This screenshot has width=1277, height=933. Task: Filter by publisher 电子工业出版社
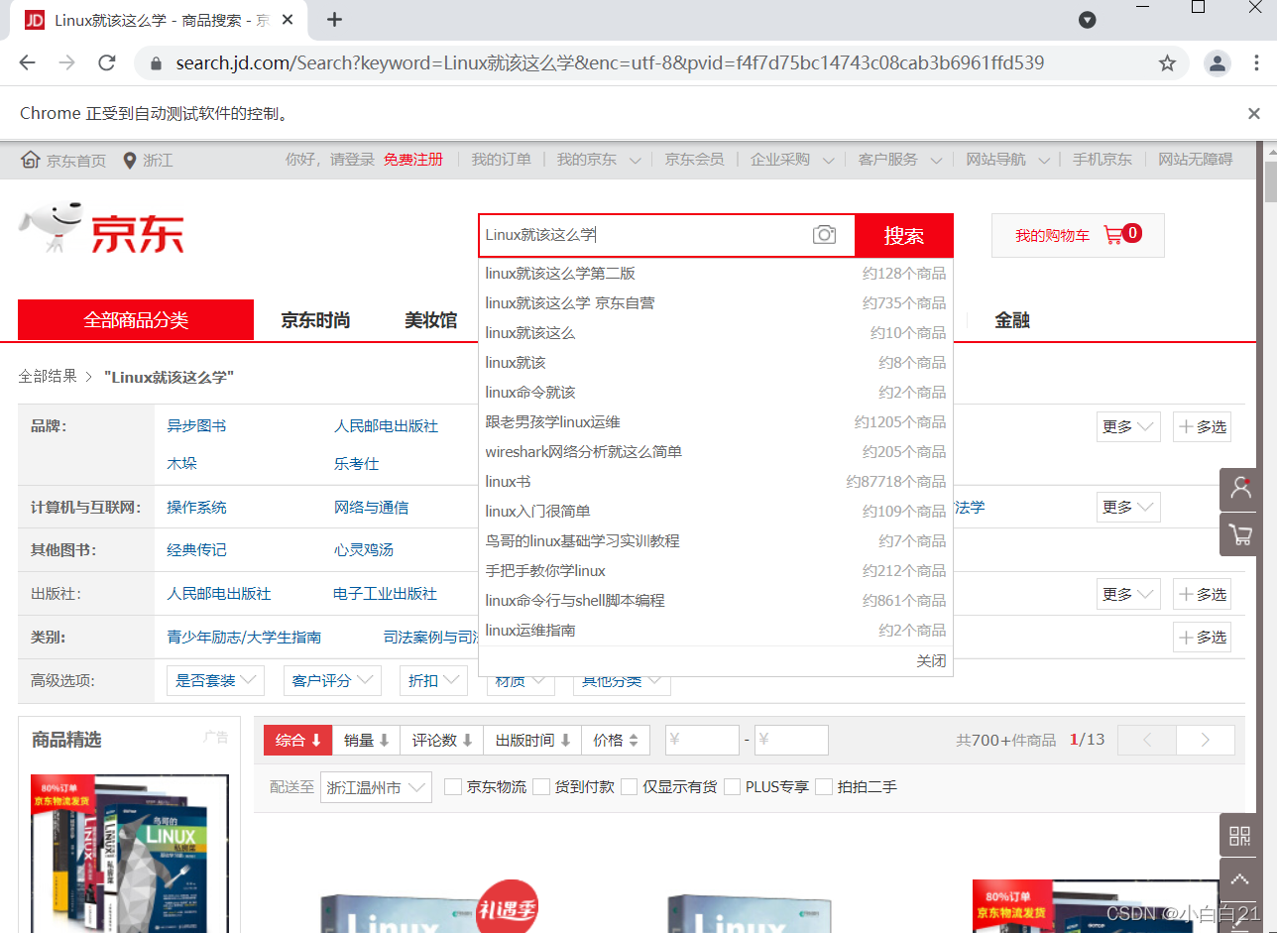pyautogui.click(x=385, y=594)
